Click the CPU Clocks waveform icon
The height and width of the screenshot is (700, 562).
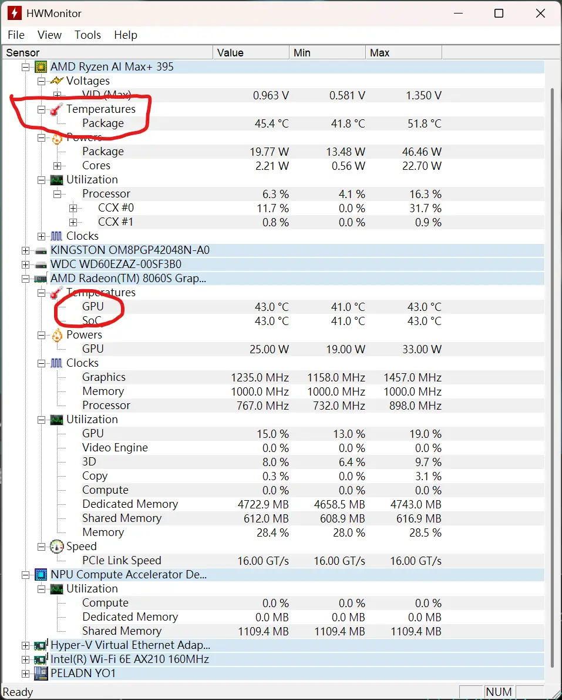[x=56, y=236]
